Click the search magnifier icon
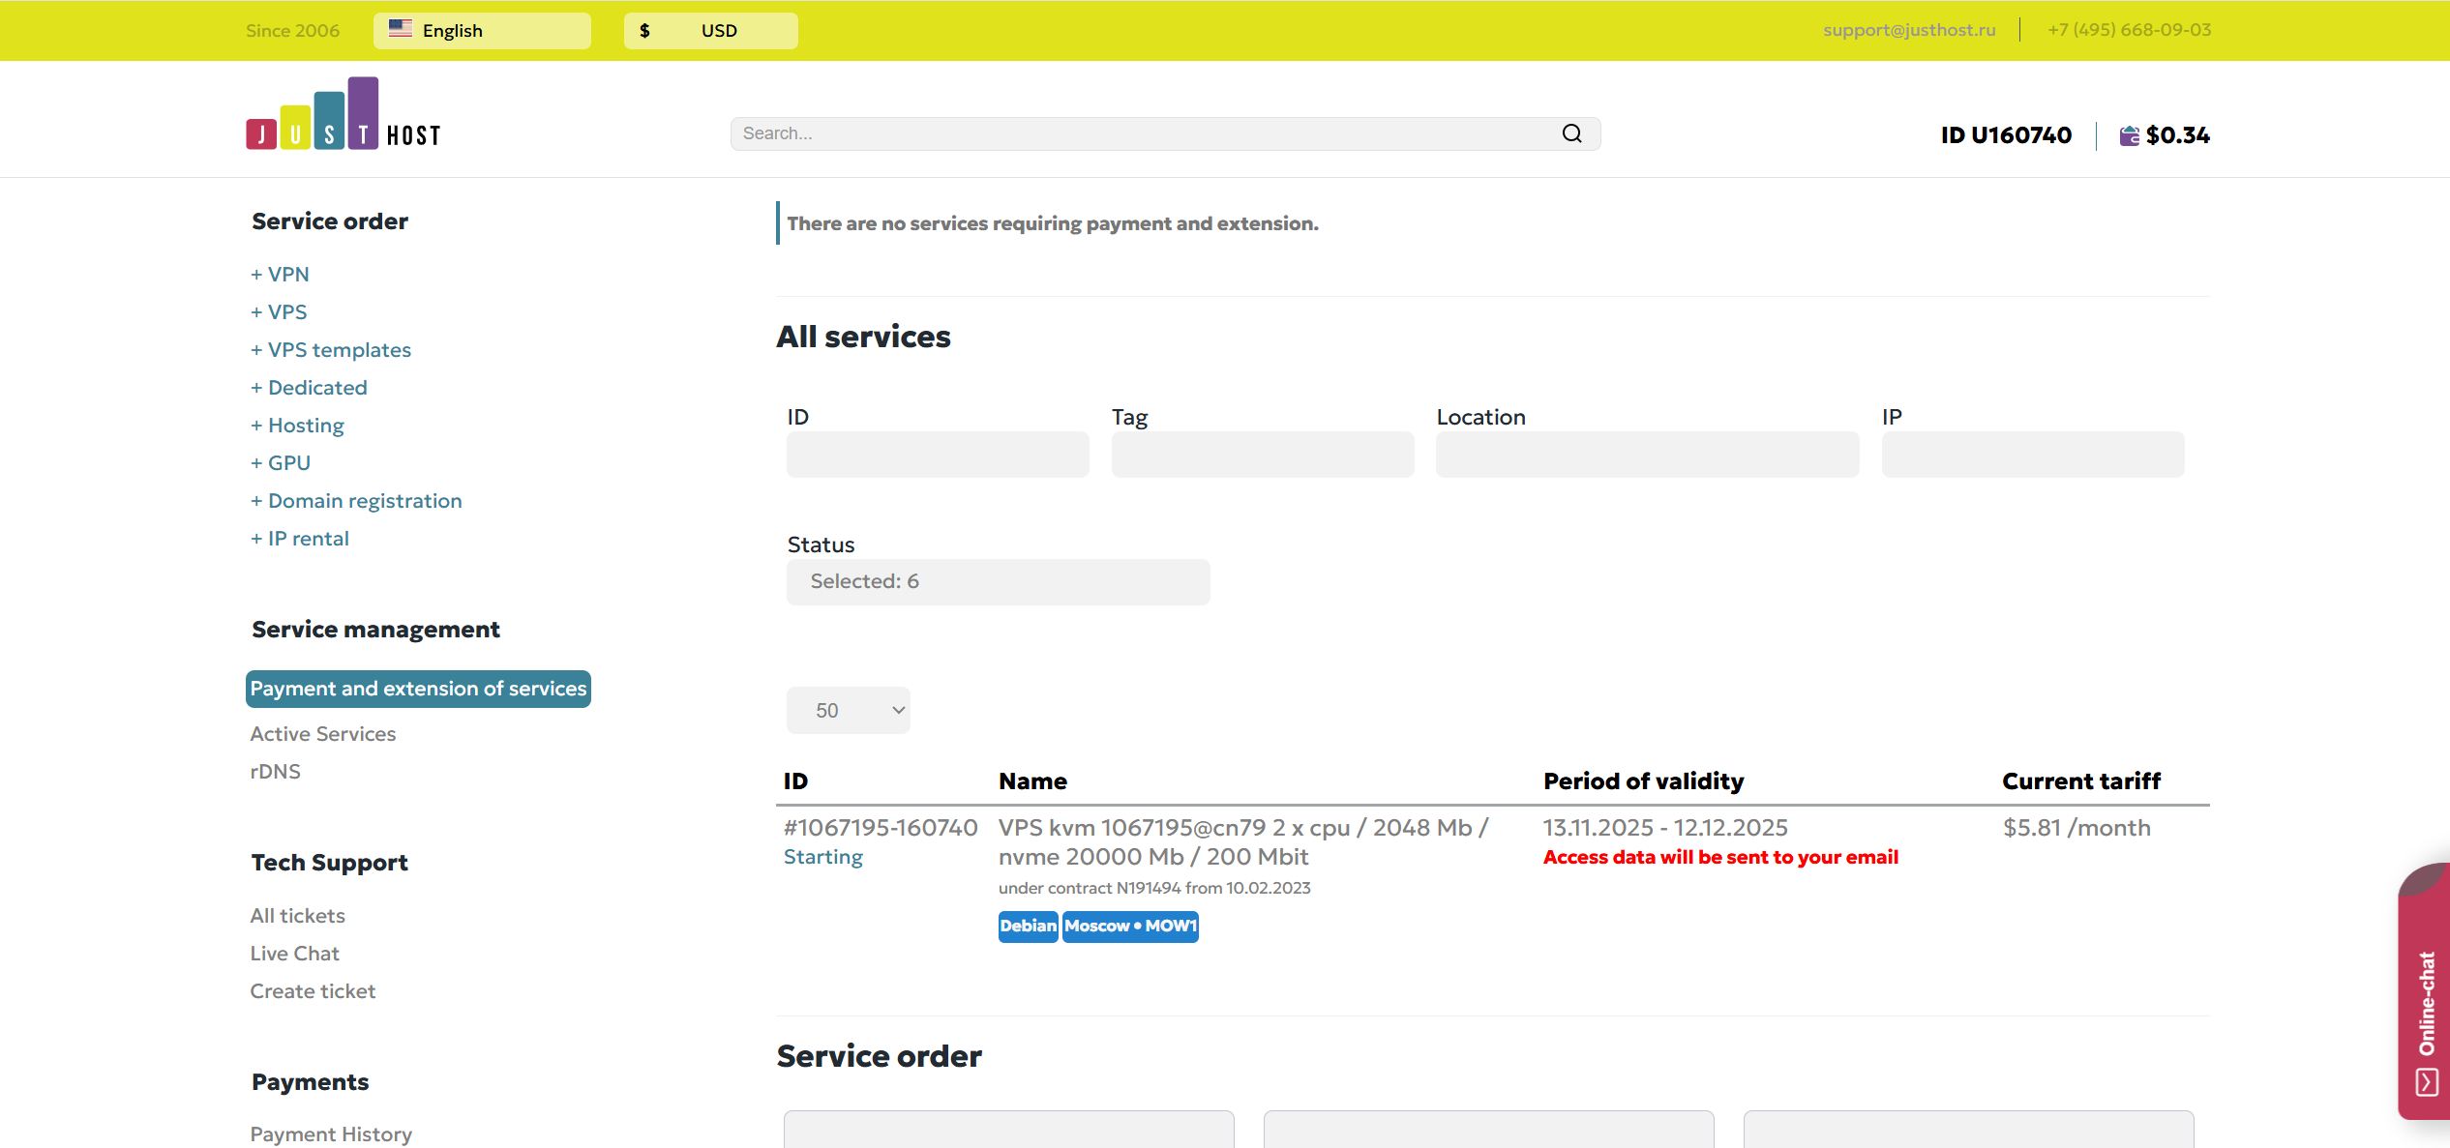 pos(1571,133)
